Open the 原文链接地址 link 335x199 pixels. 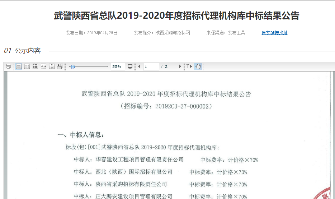pos(274,33)
